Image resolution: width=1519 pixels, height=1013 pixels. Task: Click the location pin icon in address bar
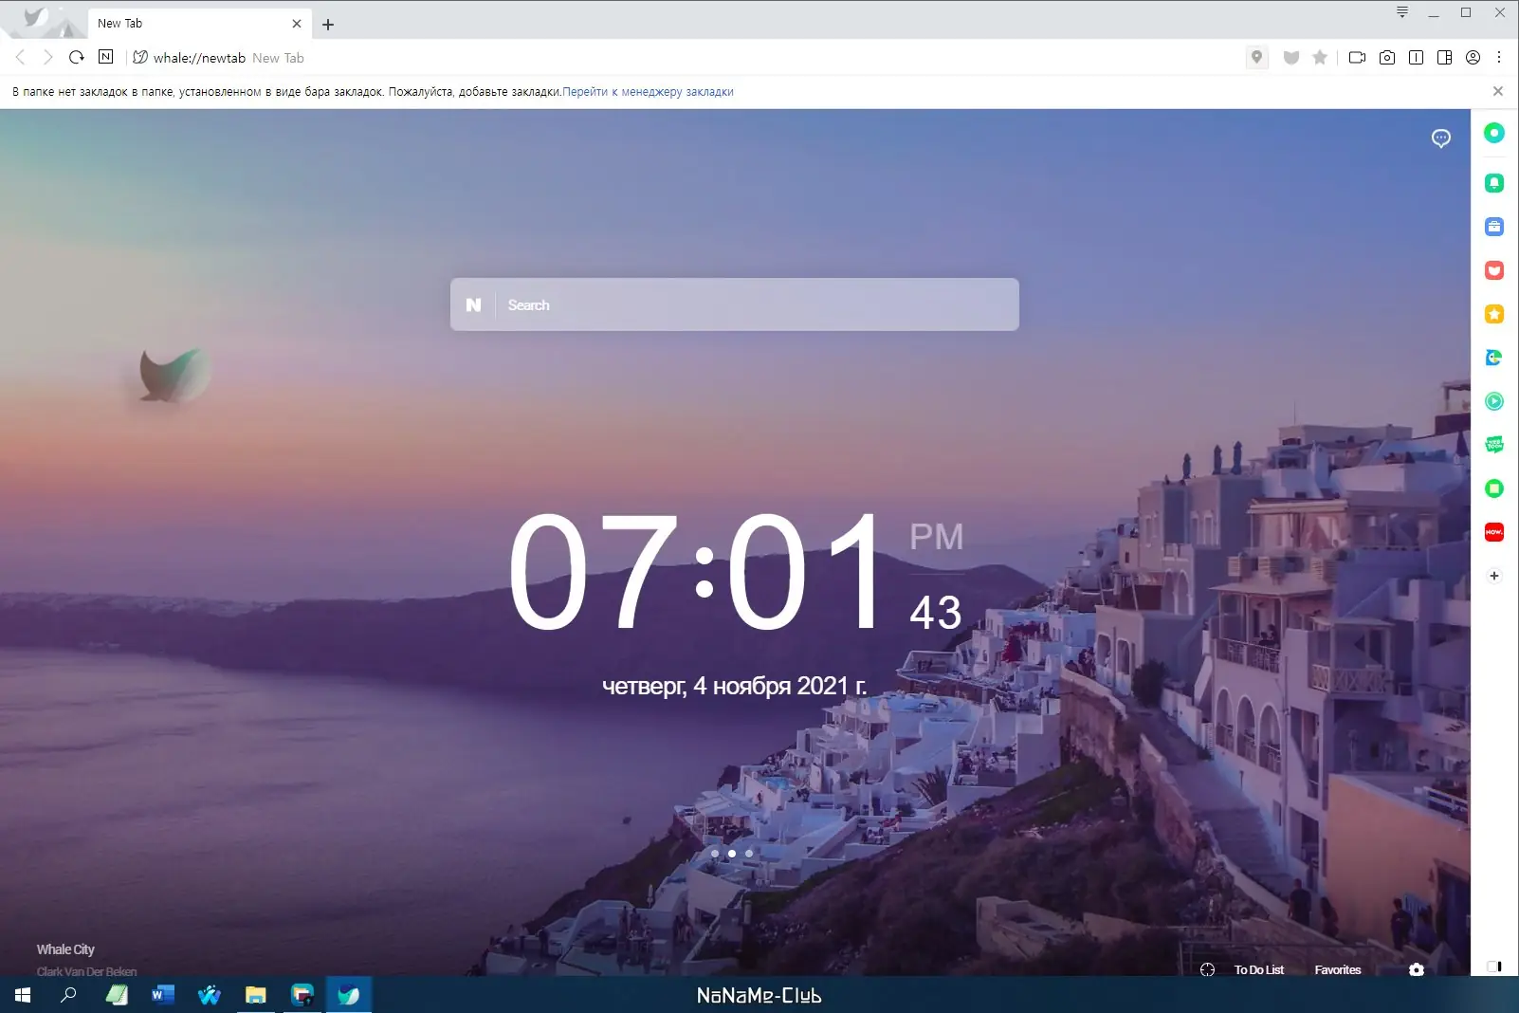[1256, 57]
